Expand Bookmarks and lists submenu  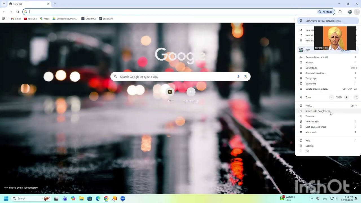pyautogui.click(x=328, y=73)
